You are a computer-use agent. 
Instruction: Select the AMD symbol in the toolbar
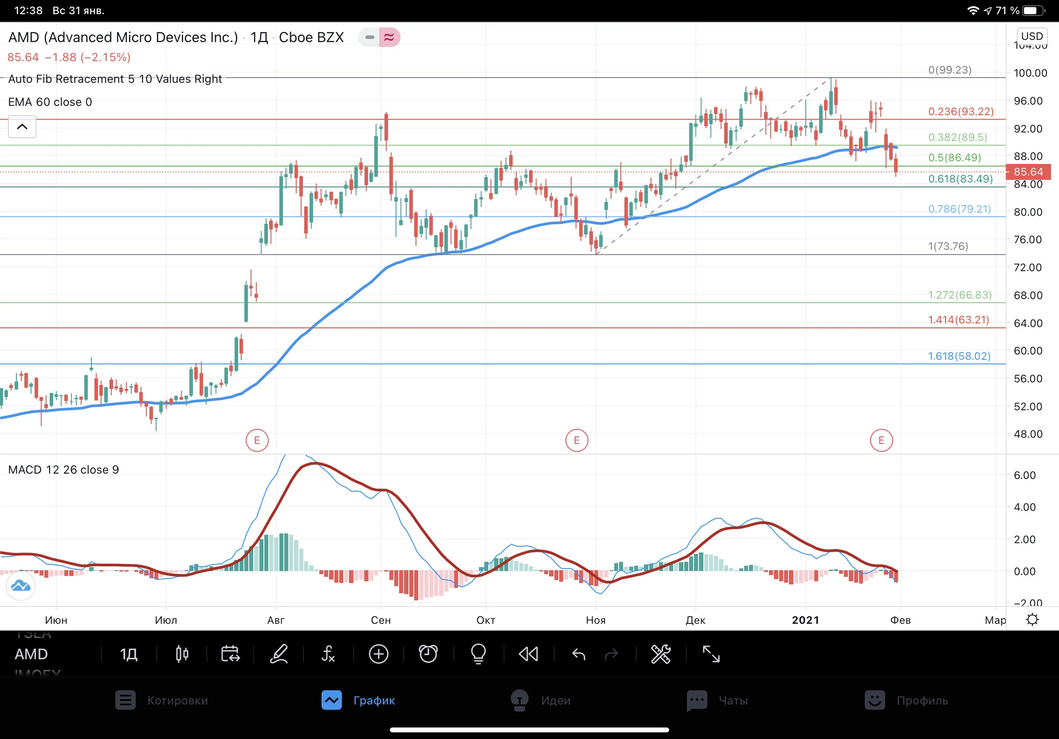[x=31, y=654]
